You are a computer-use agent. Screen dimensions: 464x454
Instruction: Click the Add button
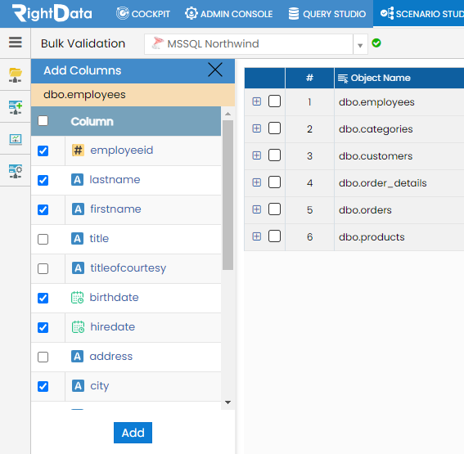pyautogui.click(x=133, y=433)
